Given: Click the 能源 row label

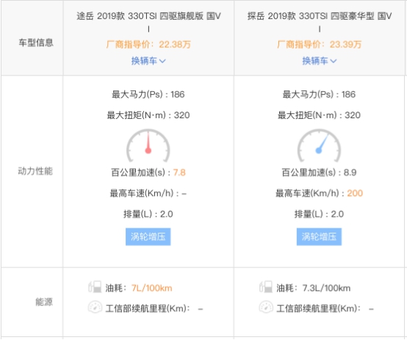Looking at the screenshot, I should [x=44, y=302].
